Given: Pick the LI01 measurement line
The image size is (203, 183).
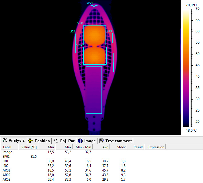Looking at the screenshot, I should click(113, 52).
